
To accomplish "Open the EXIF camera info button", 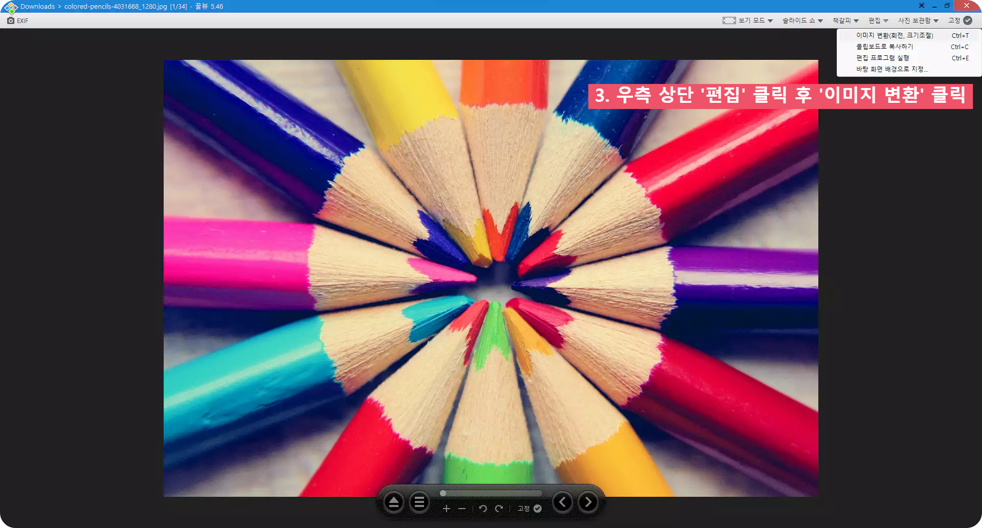I will click(17, 21).
